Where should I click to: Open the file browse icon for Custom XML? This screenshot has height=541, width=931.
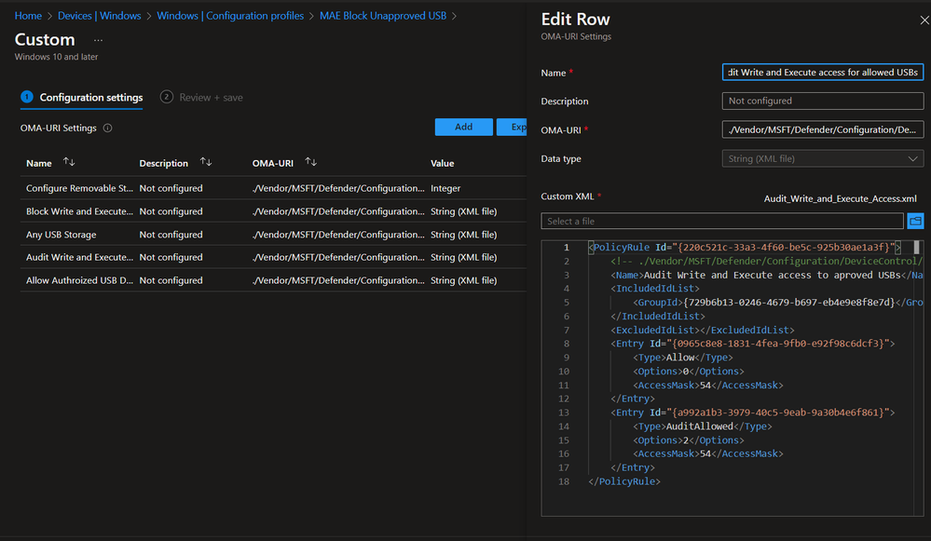click(915, 222)
